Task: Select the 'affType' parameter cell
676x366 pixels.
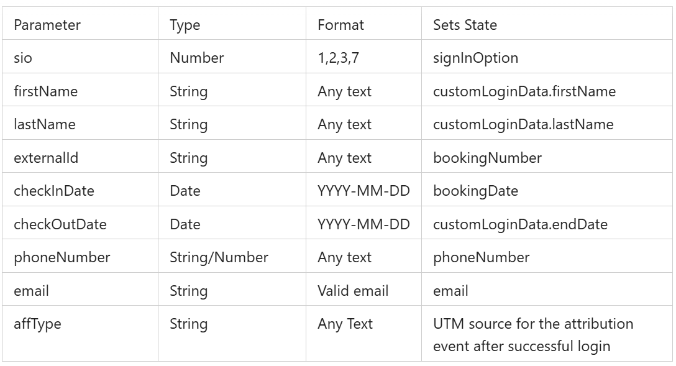Action: [x=37, y=324]
